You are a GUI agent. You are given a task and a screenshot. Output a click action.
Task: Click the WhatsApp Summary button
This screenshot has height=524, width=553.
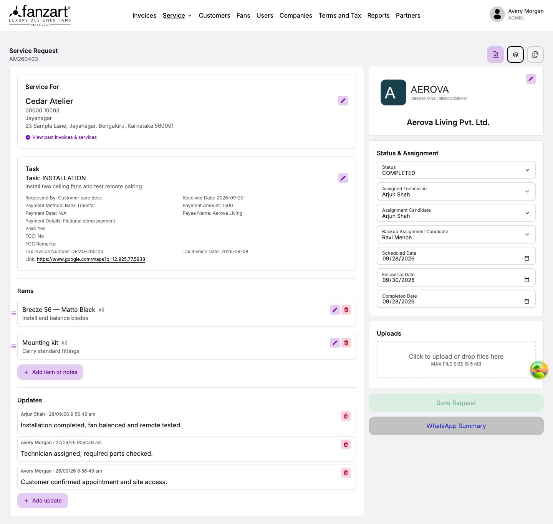[456, 426]
